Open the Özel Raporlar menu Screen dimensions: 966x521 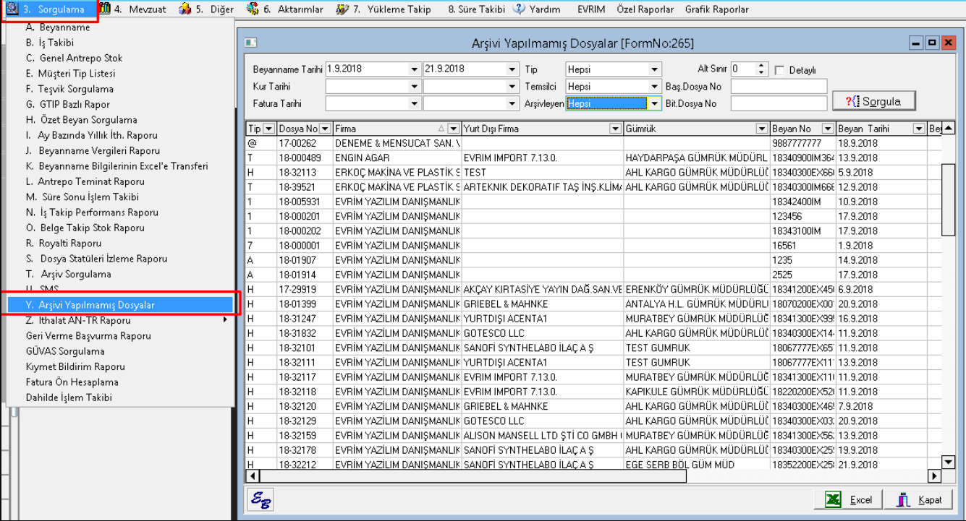645,9
